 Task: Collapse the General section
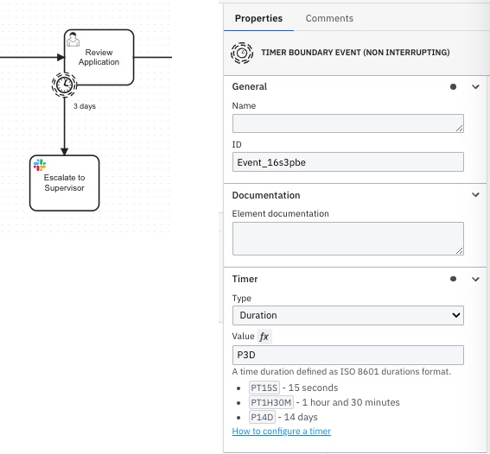pos(475,87)
